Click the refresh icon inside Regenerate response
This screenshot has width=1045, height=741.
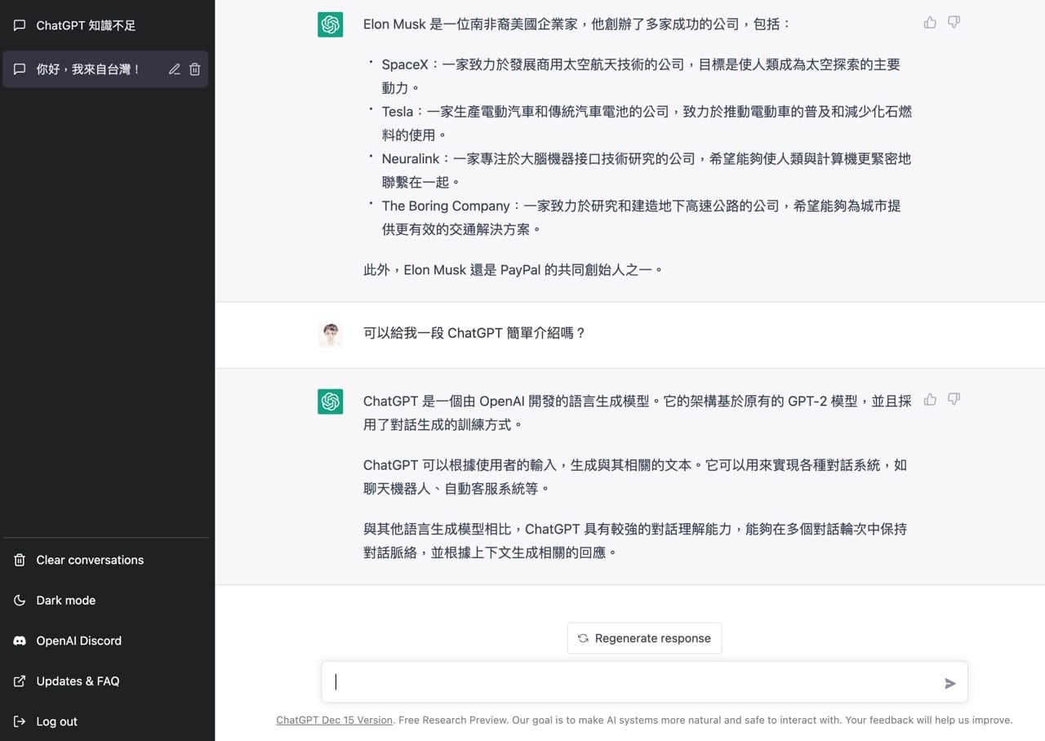583,638
